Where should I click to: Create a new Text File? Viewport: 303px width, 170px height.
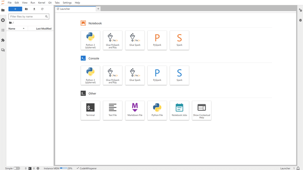(x=112, y=110)
